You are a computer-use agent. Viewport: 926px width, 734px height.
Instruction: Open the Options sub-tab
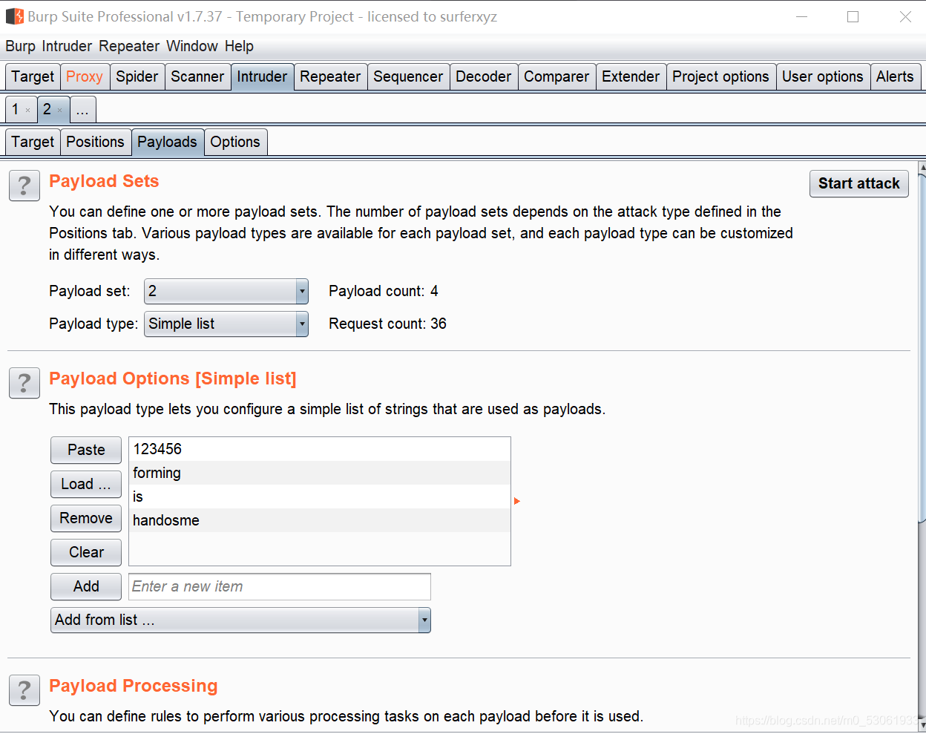235,142
